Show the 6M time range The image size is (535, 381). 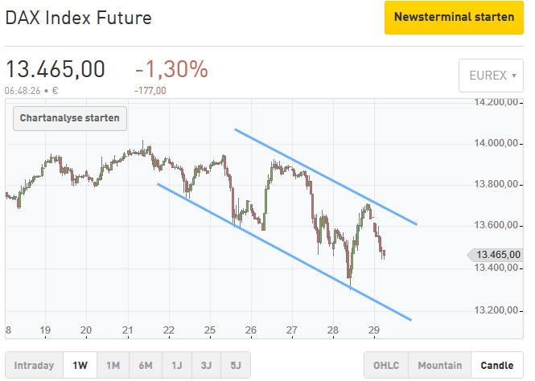146,366
